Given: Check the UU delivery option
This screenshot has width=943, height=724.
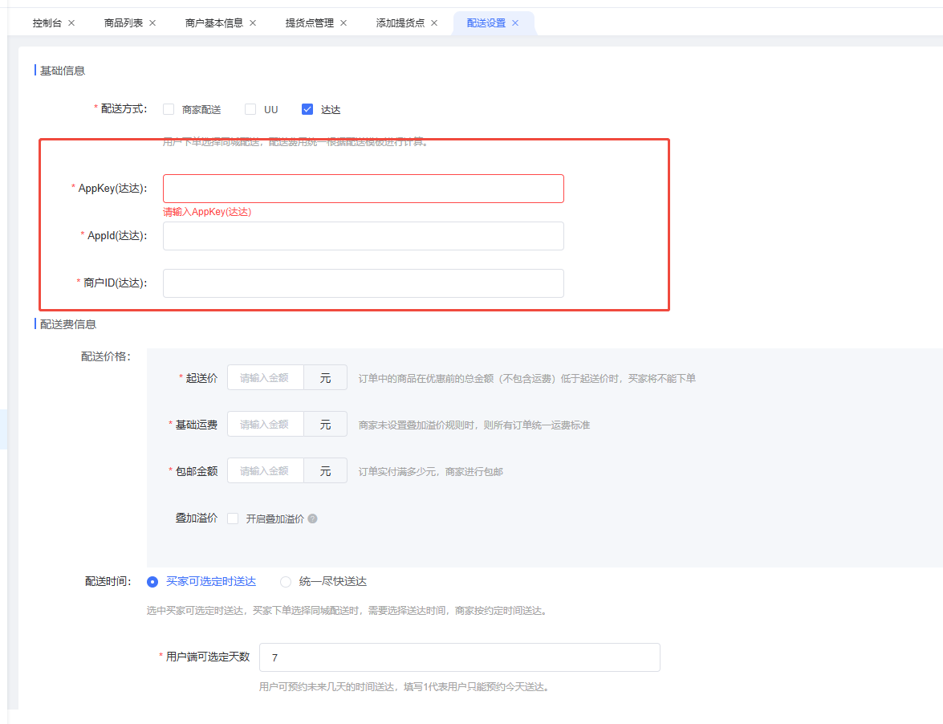Looking at the screenshot, I should click(x=250, y=110).
